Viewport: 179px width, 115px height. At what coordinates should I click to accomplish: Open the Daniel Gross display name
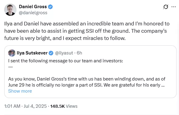point(33,7)
